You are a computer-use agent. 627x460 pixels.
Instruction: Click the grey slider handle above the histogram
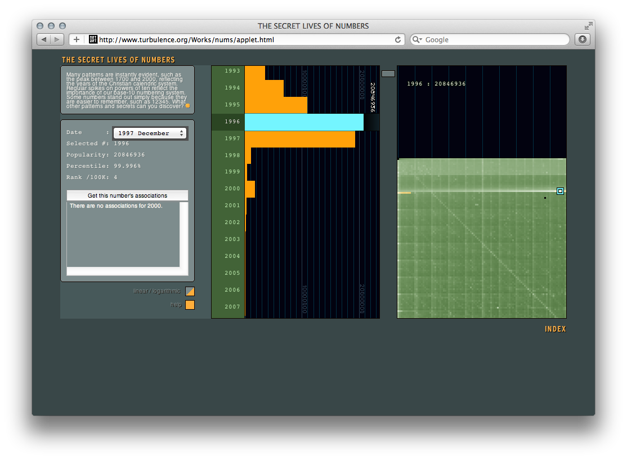[x=388, y=73]
